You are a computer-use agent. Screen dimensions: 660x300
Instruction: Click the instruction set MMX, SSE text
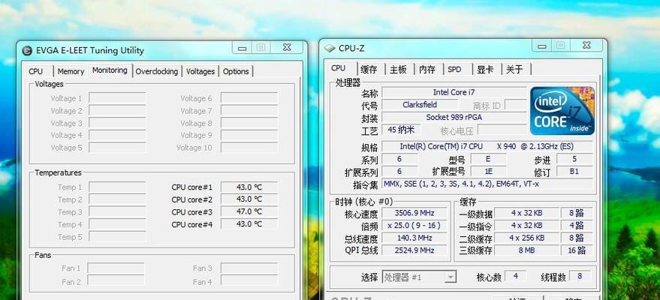487,184
